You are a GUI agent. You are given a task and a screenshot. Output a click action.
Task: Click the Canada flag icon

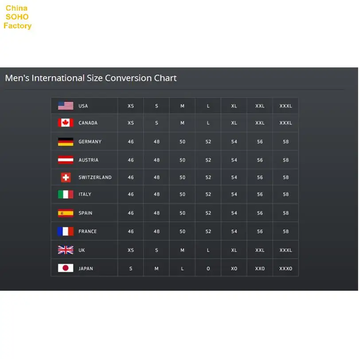[66, 123]
